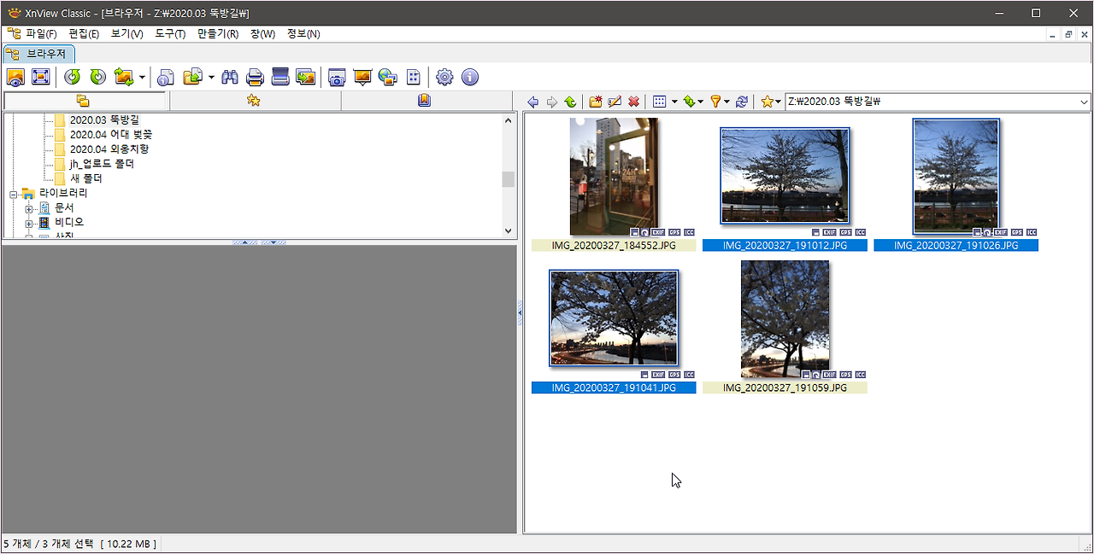
Task: Create a web page with globe icon
Action: [388, 77]
